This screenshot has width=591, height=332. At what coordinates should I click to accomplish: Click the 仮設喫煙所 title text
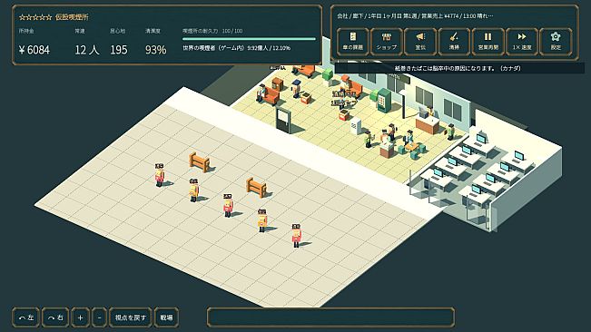click(x=72, y=17)
